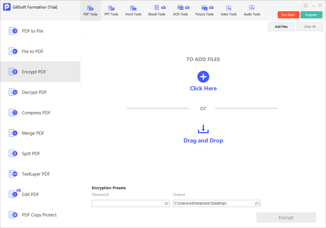Open Edit PDF label
326x228 pixels.
tap(30, 195)
